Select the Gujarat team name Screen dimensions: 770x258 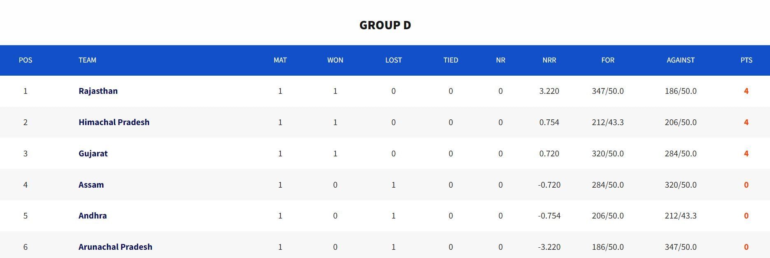click(x=93, y=153)
